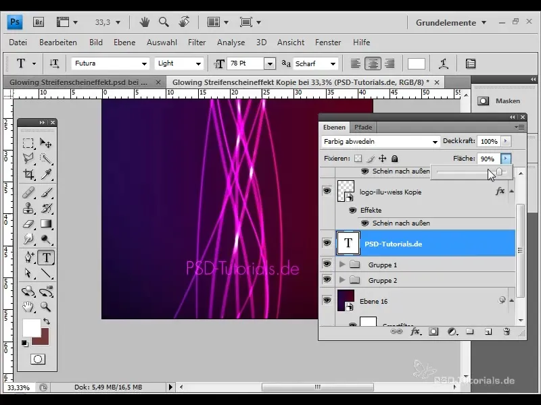Create a new layer

[x=488, y=331]
